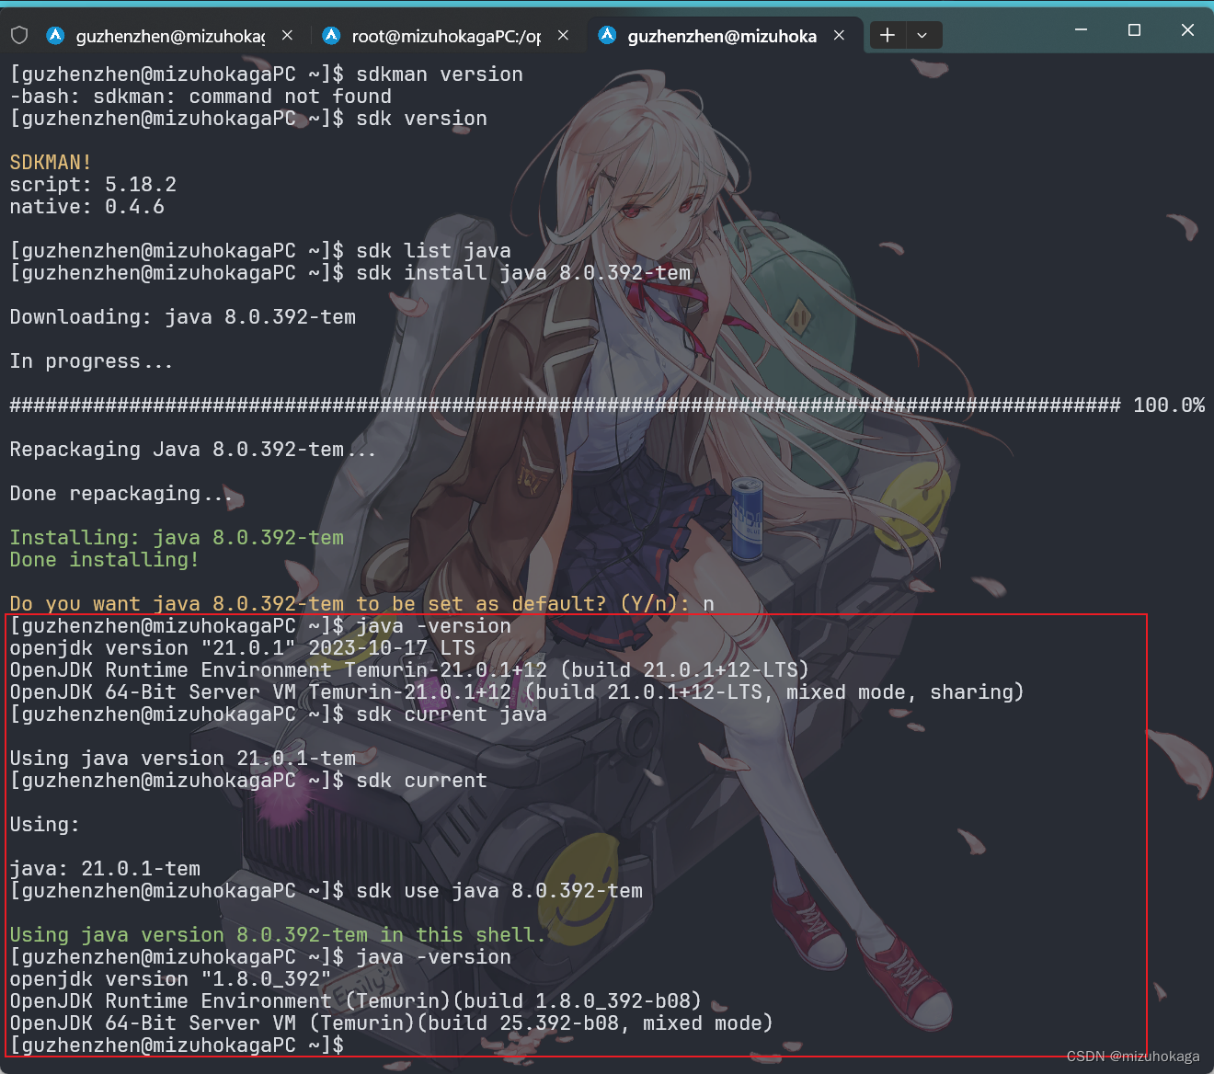Click the shield icon in title bar
This screenshot has width=1214, height=1074.
pos(19,35)
